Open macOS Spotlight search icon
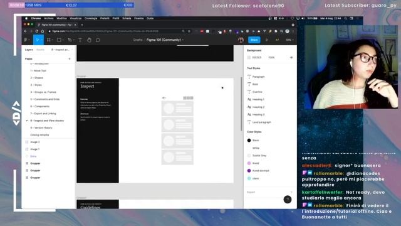The image size is (401, 226). point(345,18)
